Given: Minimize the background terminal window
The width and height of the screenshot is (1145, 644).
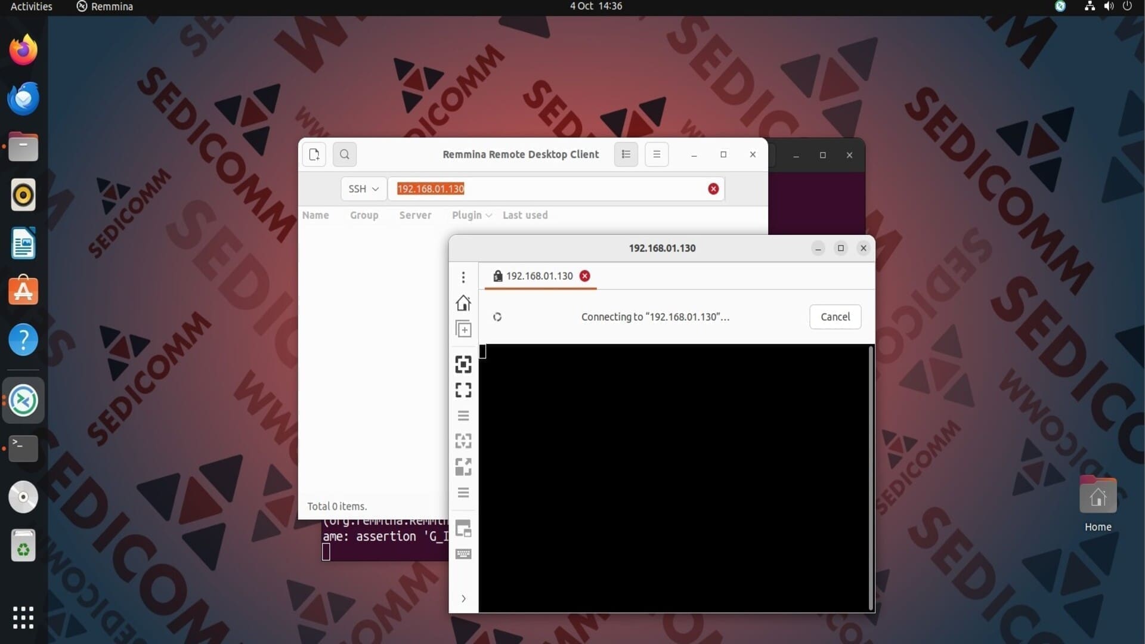Looking at the screenshot, I should pos(796,155).
